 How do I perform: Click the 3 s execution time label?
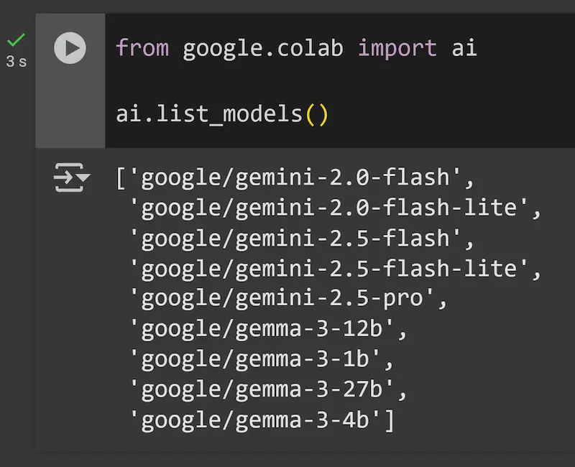(x=16, y=62)
